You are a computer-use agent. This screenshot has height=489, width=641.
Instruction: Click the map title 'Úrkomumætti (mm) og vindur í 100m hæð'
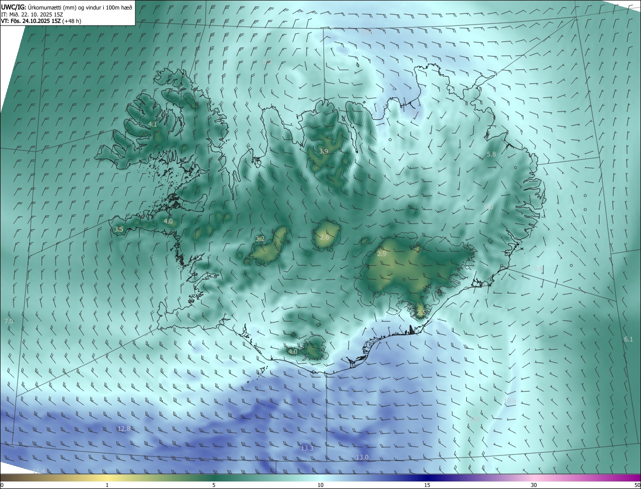pos(80,7)
